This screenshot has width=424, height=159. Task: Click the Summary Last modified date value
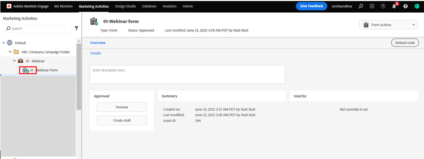click(x=225, y=115)
